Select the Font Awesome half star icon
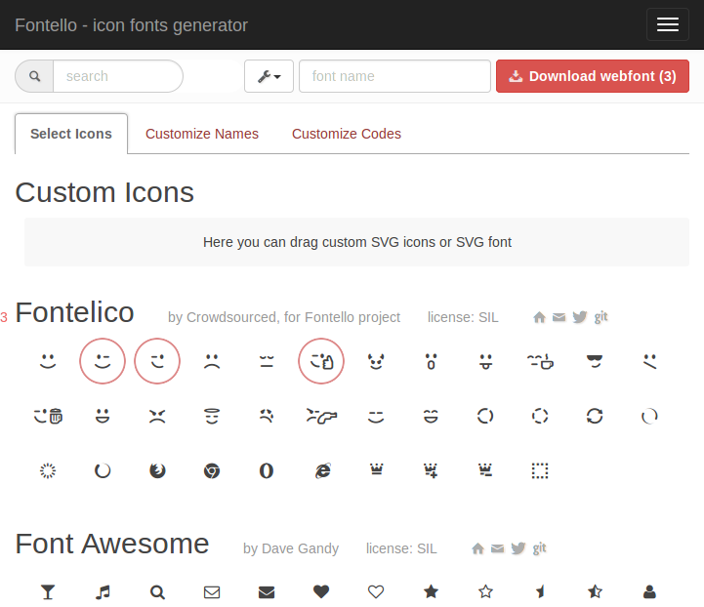 point(541,591)
